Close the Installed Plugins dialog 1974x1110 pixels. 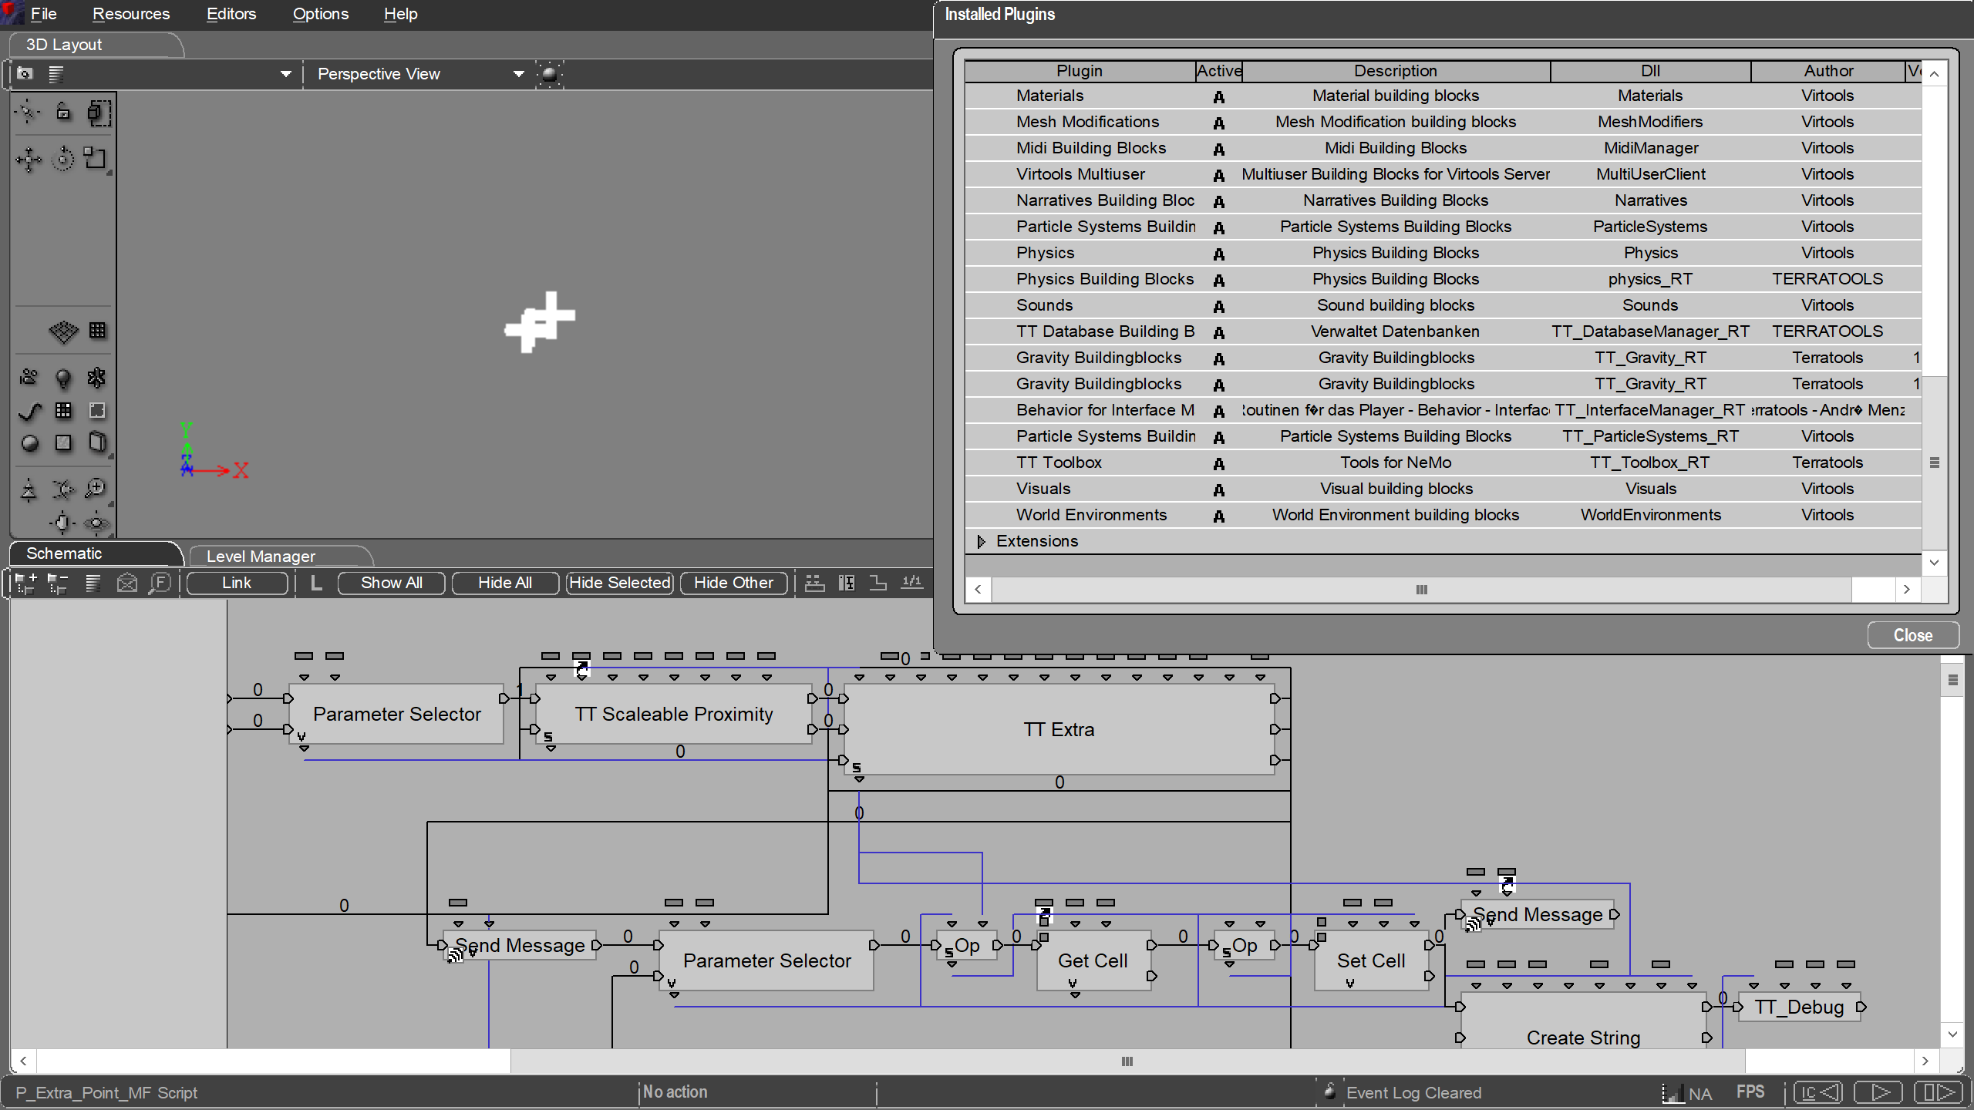click(1912, 635)
